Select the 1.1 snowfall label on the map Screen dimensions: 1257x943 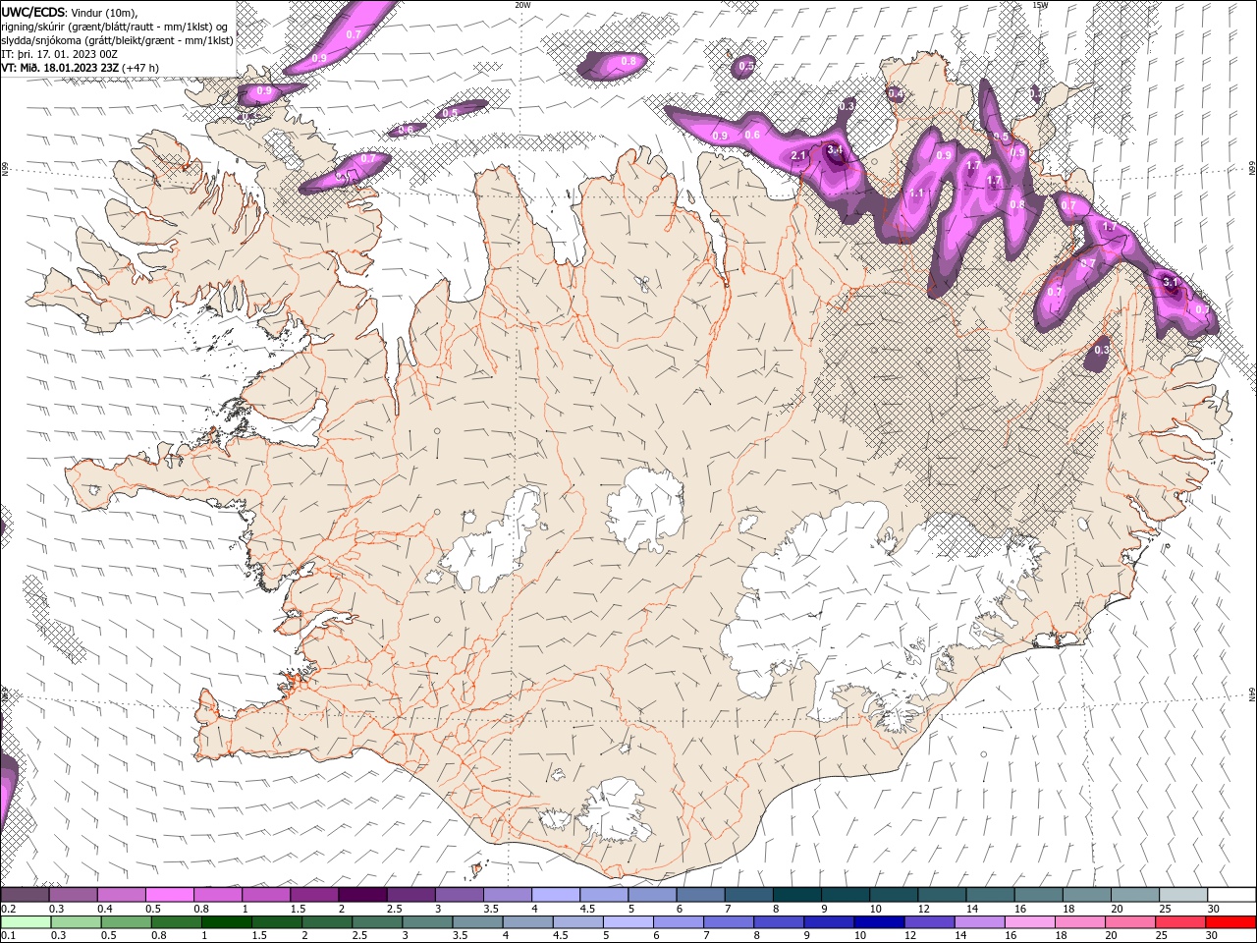point(917,193)
